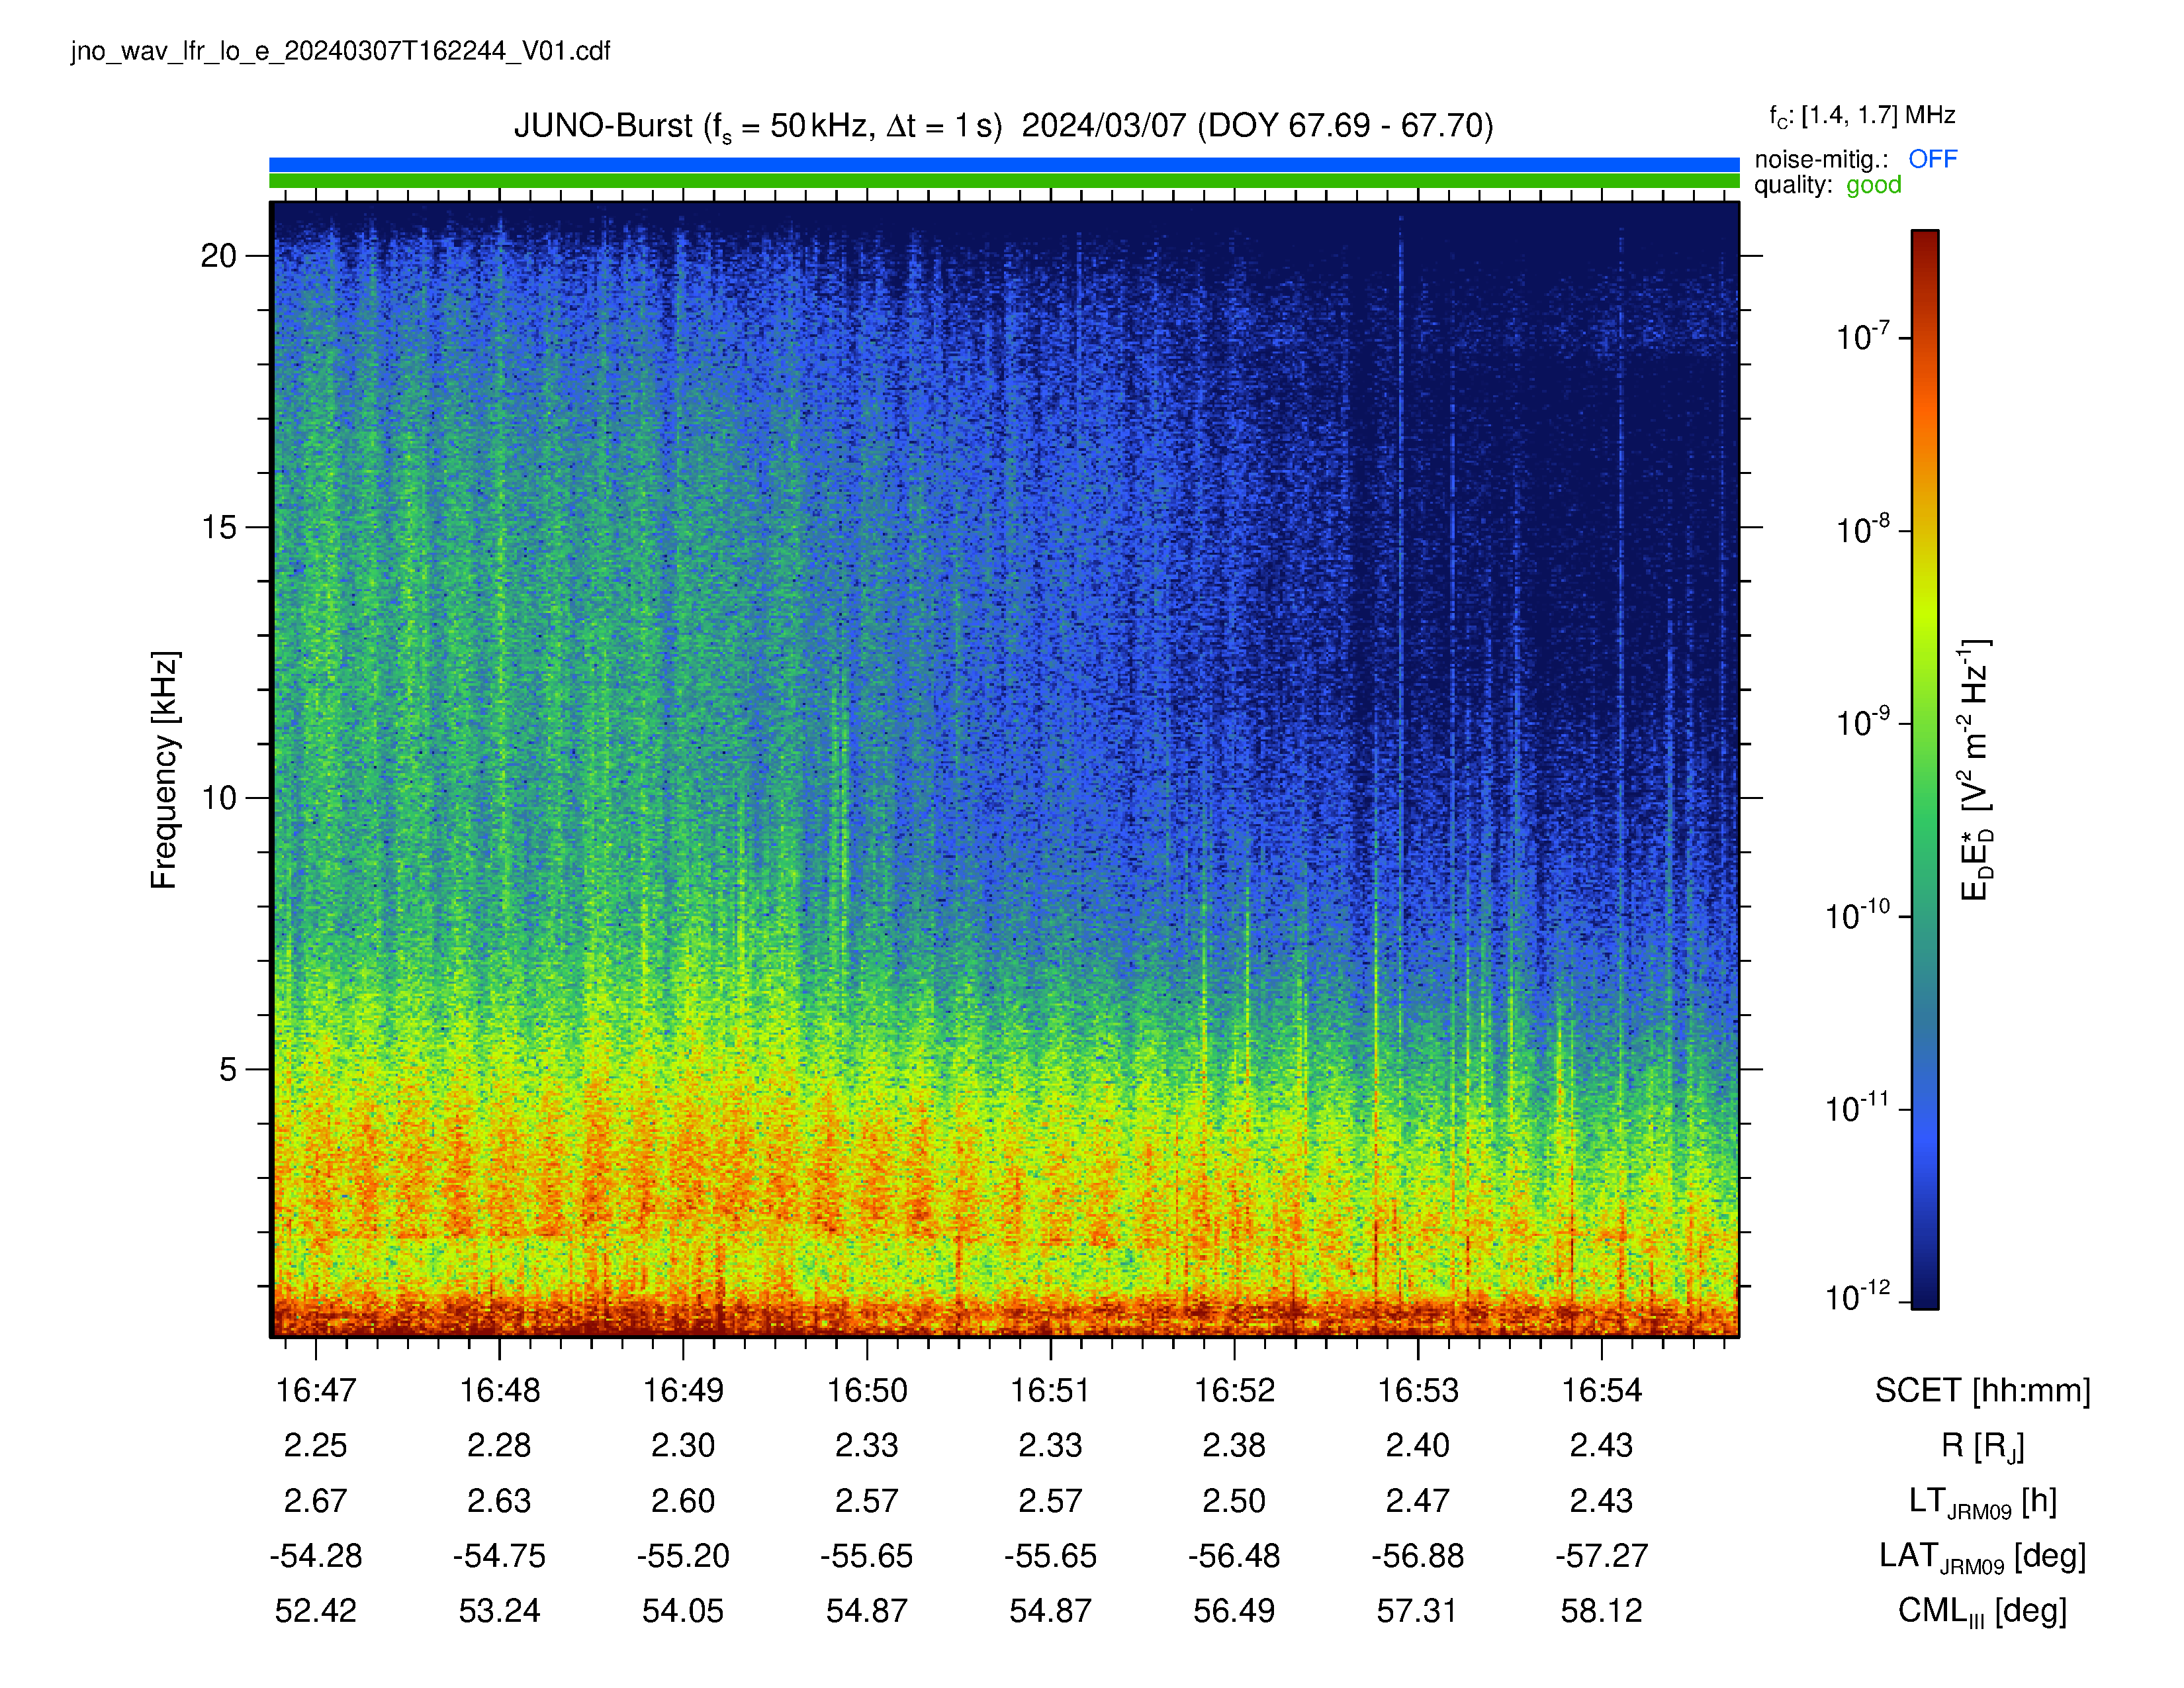2184x1688 pixels.
Task: Click the 16:50 time axis label
Action: [x=866, y=1390]
